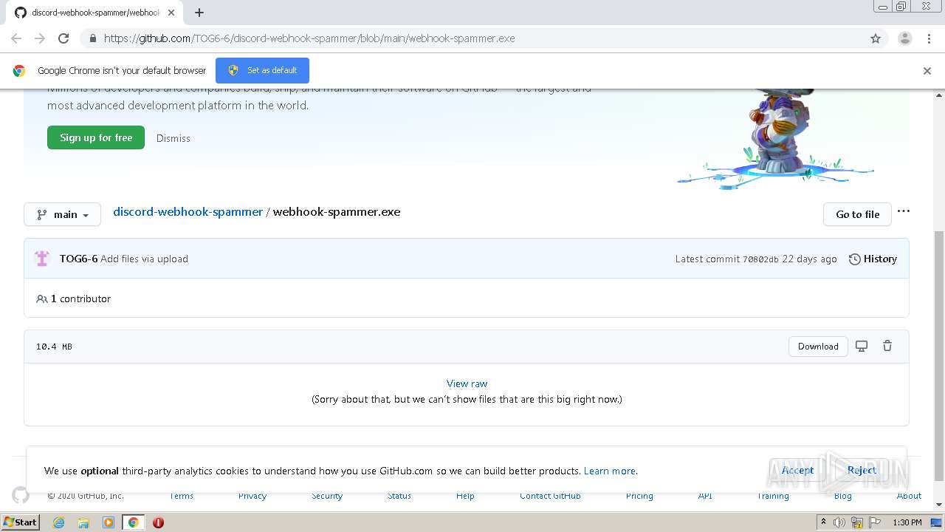Viewport: 945px width, 532px height.
Task: Click the 10.4 MB file size text
Action: 54,347
